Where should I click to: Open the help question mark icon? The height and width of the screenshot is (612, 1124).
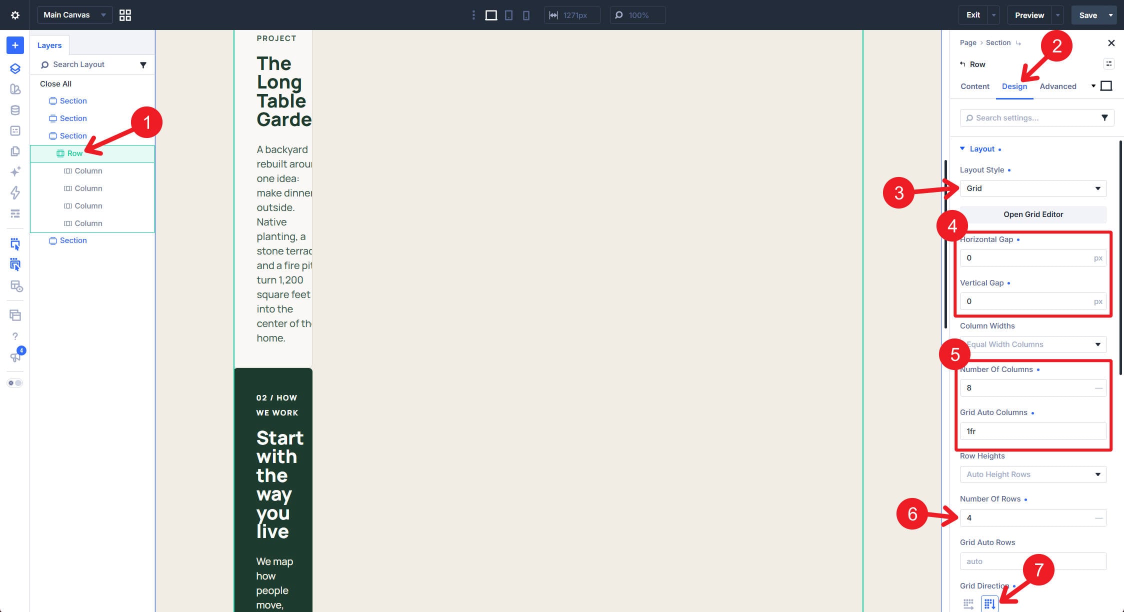click(x=15, y=336)
